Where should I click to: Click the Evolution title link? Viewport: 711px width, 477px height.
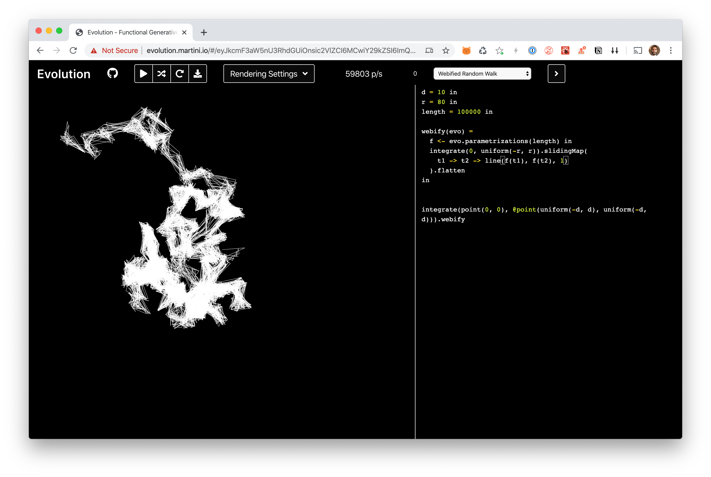(64, 74)
